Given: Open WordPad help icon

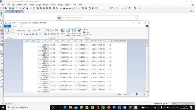Looking at the screenshot, I should [147, 26].
